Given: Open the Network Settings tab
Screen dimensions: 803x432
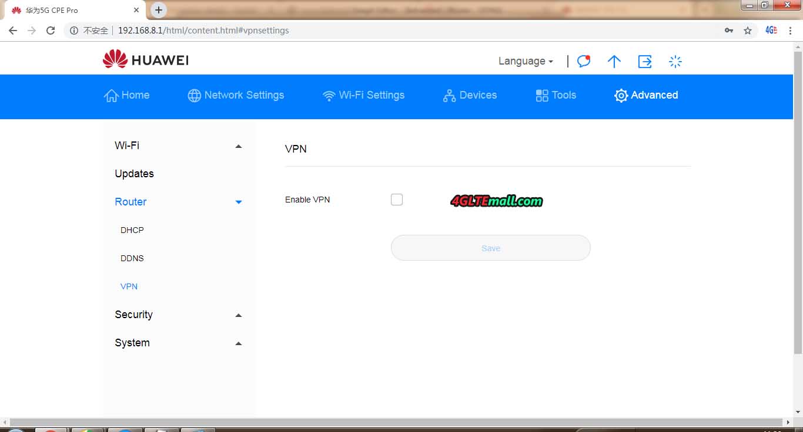Looking at the screenshot, I should 236,95.
